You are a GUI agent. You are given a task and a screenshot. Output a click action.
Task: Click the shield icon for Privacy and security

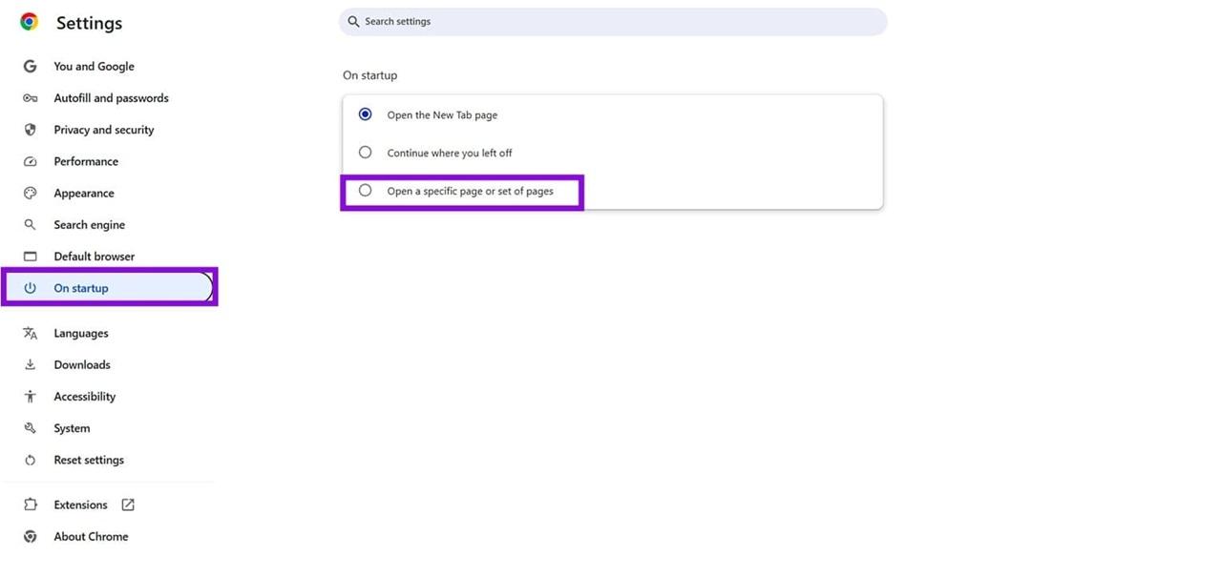click(31, 130)
